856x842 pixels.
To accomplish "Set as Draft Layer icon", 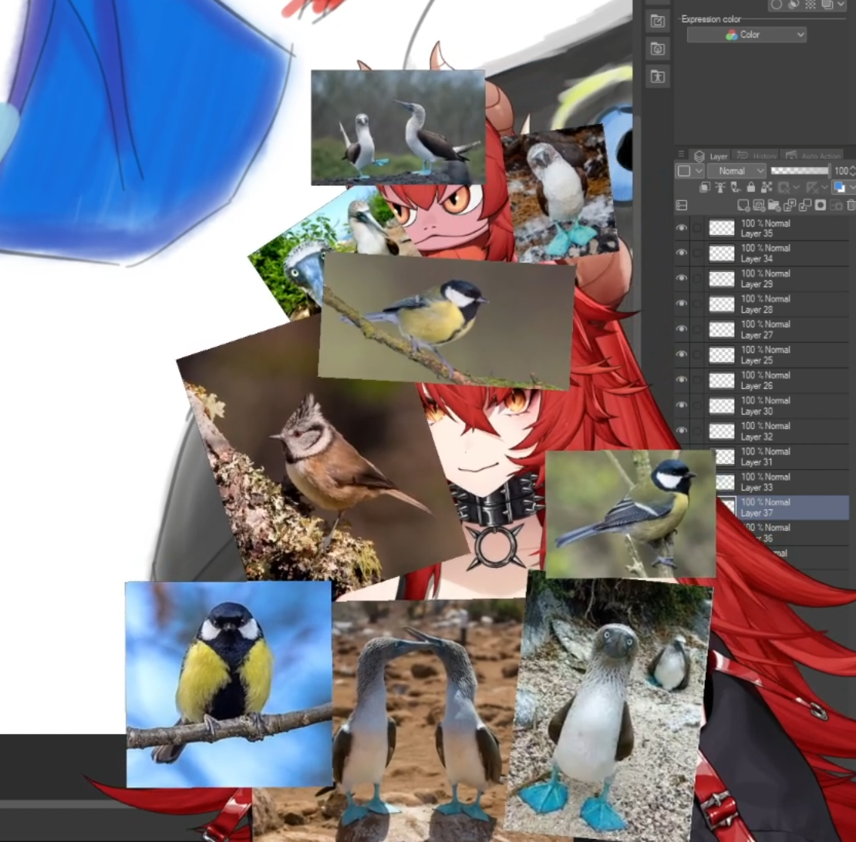I will pyautogui.click(x=736, y=188).
